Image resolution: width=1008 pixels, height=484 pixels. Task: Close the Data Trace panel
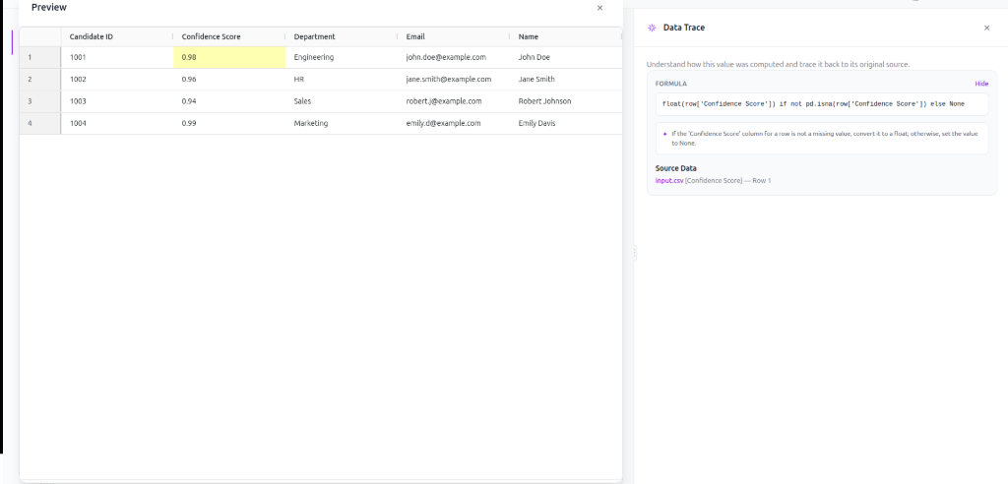tap(986, 28)
